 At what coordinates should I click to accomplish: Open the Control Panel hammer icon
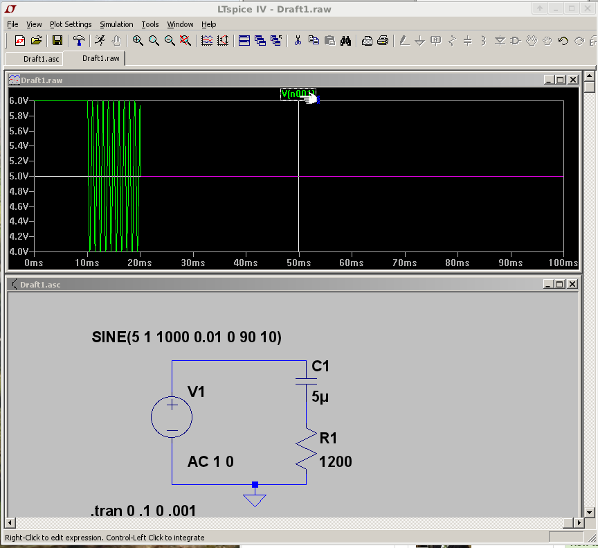point(78,41)
